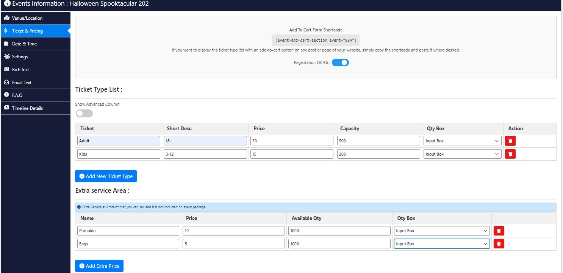Go to Timeline Details section
This screenshot has width=563, height=273.
[27, 108]
